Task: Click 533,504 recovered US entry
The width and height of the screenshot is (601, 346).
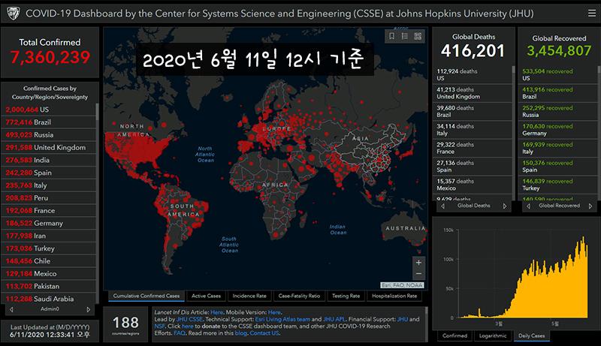Action: pyautogui.click(x=558, y=74)
